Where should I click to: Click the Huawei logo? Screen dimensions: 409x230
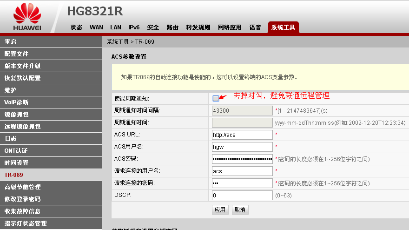(27, 17)
